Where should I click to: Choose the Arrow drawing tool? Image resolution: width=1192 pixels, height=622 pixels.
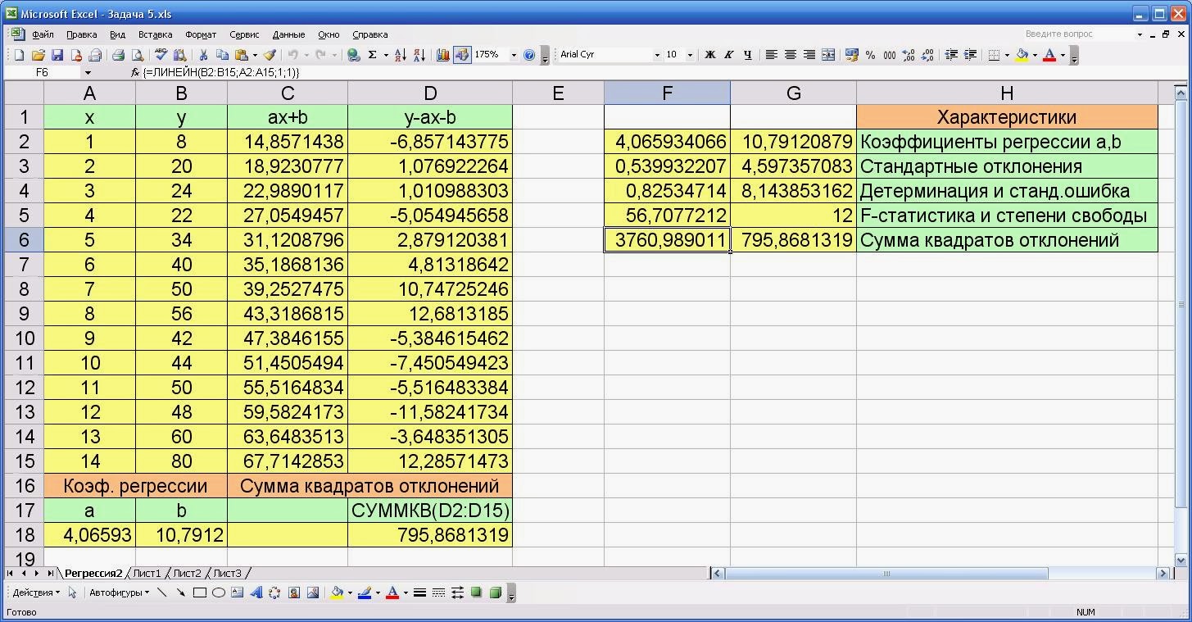(181, 592)
